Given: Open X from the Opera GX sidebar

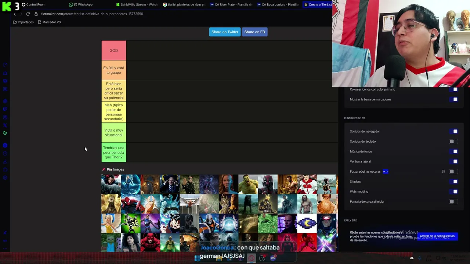Looking at the screenshot, I should click(5, 125).
